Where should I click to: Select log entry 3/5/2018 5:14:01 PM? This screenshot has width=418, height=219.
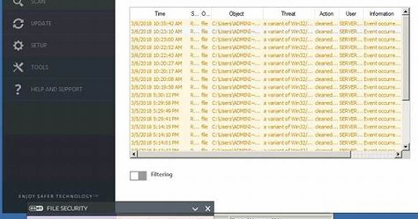(266, 143)
